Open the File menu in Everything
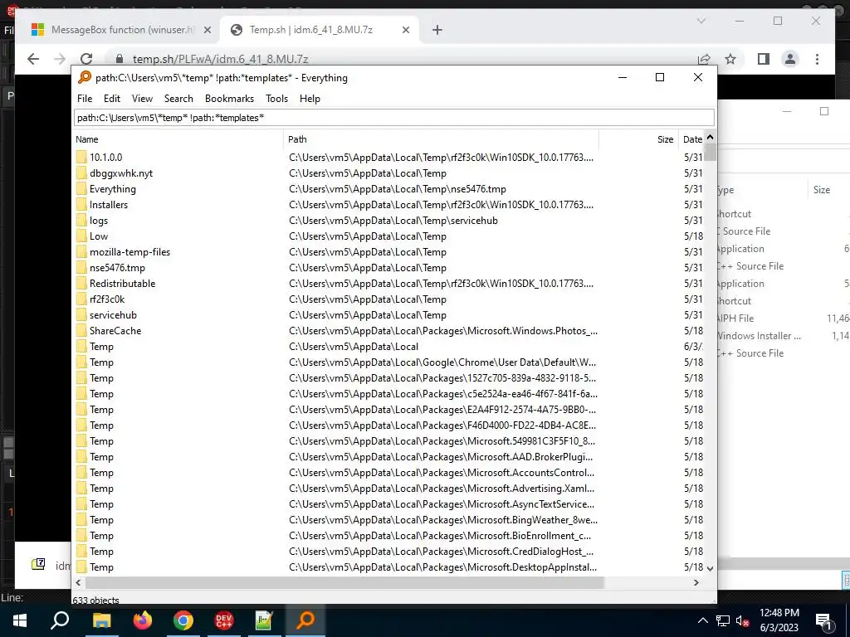Image resolution: width=850 pixels, height=637 pixels. 85,99
